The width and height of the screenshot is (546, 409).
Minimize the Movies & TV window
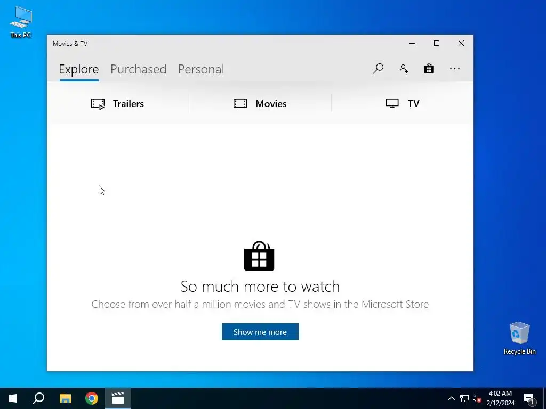412,43
